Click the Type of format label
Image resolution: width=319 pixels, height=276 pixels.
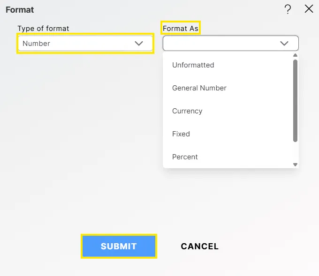[43, 29]
